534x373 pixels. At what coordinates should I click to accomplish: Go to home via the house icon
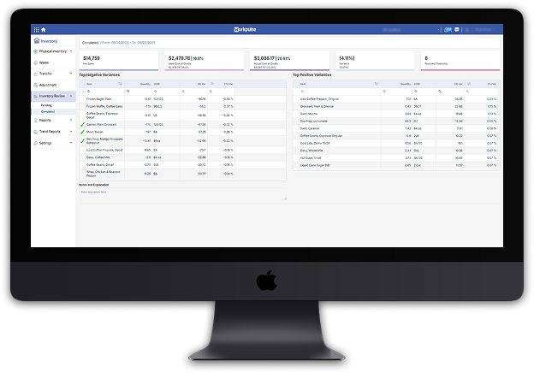(44, 30)
